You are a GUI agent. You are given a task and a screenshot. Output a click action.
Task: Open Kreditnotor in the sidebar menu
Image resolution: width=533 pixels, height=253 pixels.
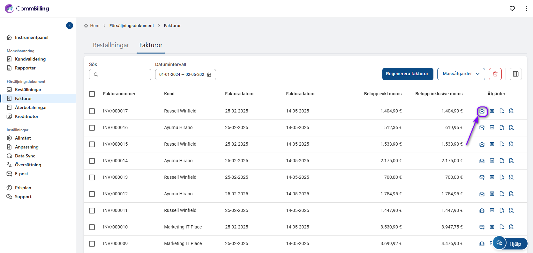tap(26, 116)
